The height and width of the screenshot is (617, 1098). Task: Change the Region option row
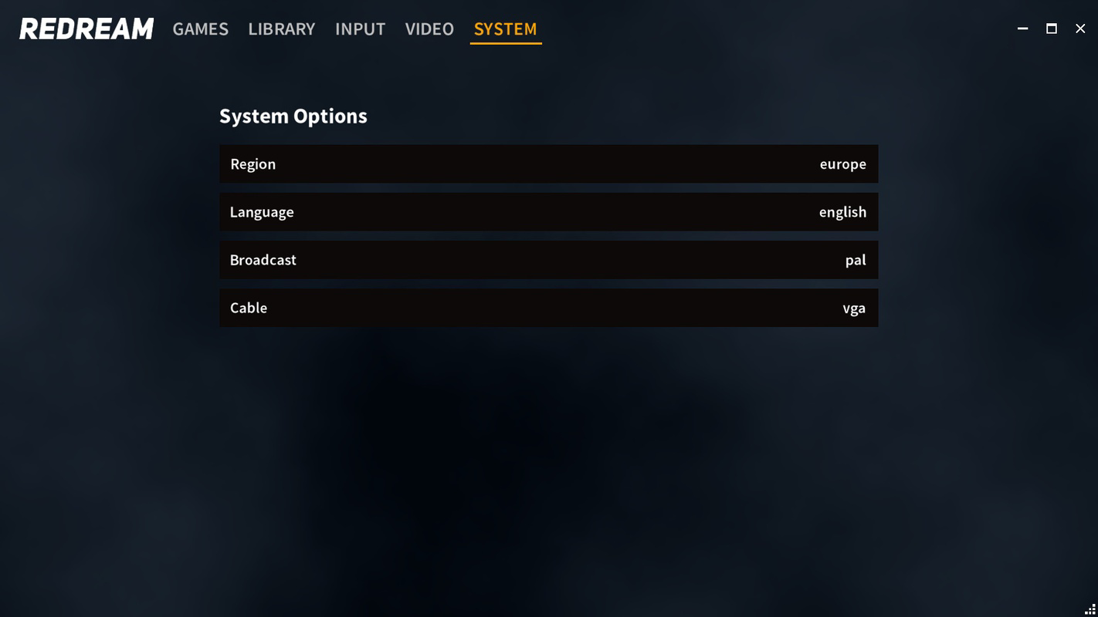(x=548, y=164)
